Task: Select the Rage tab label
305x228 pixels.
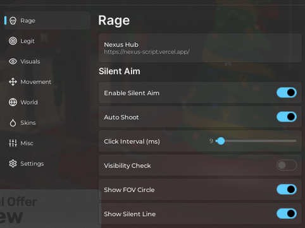Action: click(x=28, y=21)
